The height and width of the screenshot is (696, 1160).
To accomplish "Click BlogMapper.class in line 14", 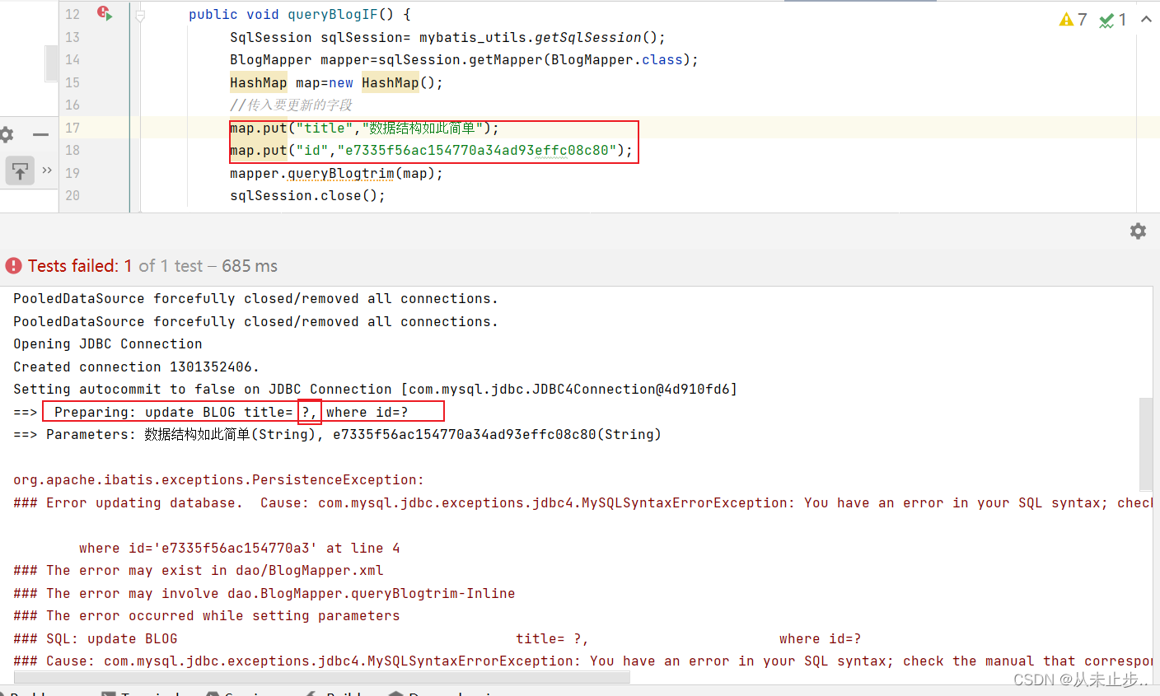I will pyautogui.click(x=616, y=59).
